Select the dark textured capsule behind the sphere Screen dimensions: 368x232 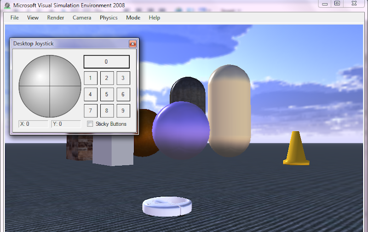[188, 90]
